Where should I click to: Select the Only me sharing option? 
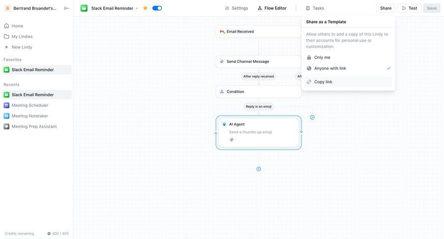tap(348, 57)
